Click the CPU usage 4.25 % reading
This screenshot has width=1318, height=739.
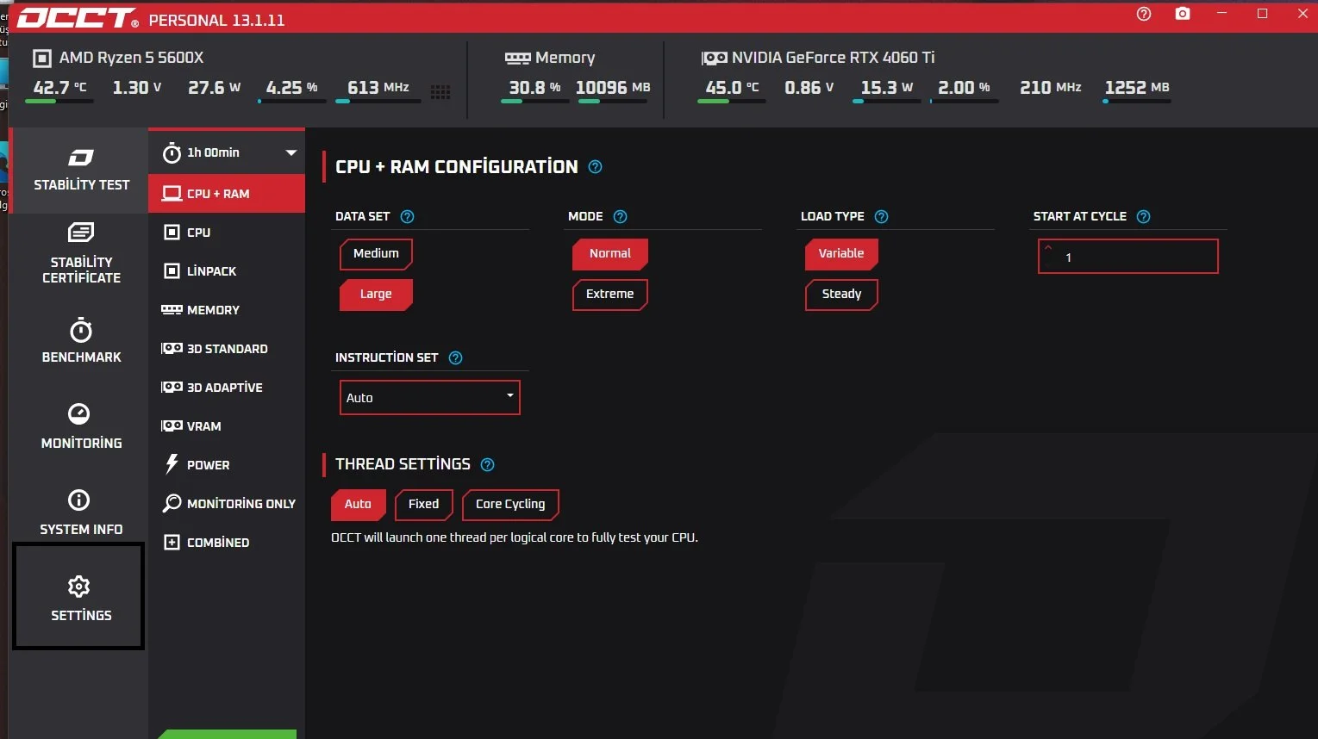point(291,88)
